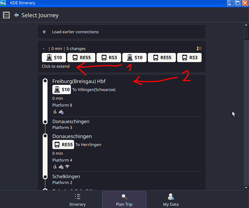Click wheelchair icon under Platform 4

point(55,167)
